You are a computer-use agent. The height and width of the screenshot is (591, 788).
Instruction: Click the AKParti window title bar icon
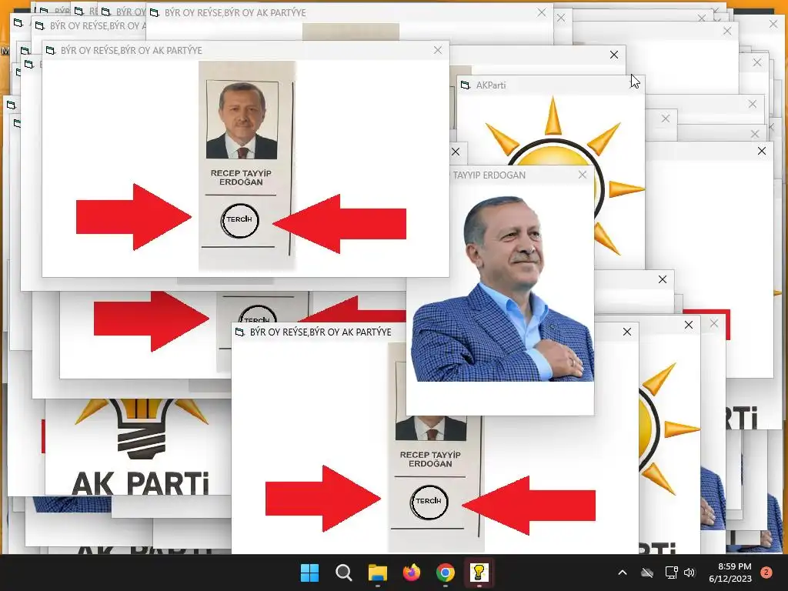point(466,85)
